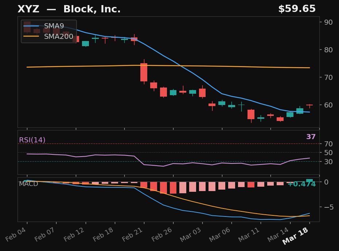Click the Feb 12 date label

[x=74, y=234]
